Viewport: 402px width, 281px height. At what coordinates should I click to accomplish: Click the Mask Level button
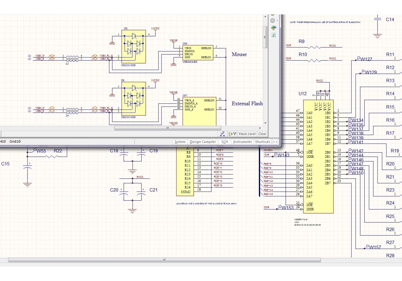247,134
